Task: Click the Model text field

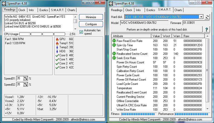Action: coord(144,23)
